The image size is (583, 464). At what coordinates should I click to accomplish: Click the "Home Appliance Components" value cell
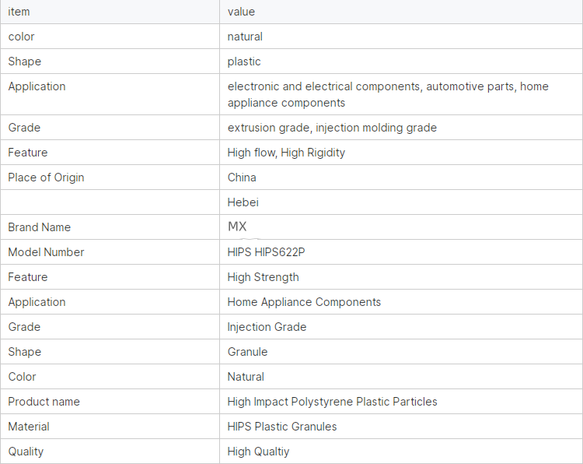304,302
